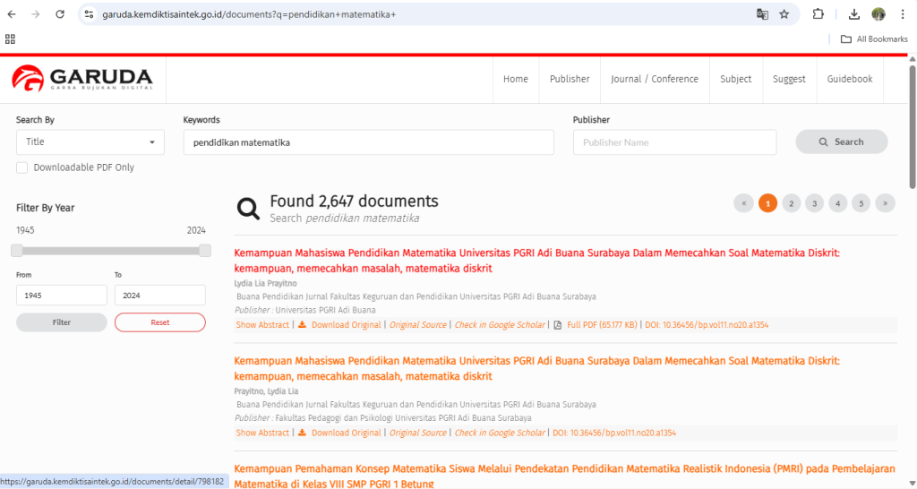Open the Google Translate icon in address bar
Viewport: 917px width, 489px height.
(x=762, y=14)
